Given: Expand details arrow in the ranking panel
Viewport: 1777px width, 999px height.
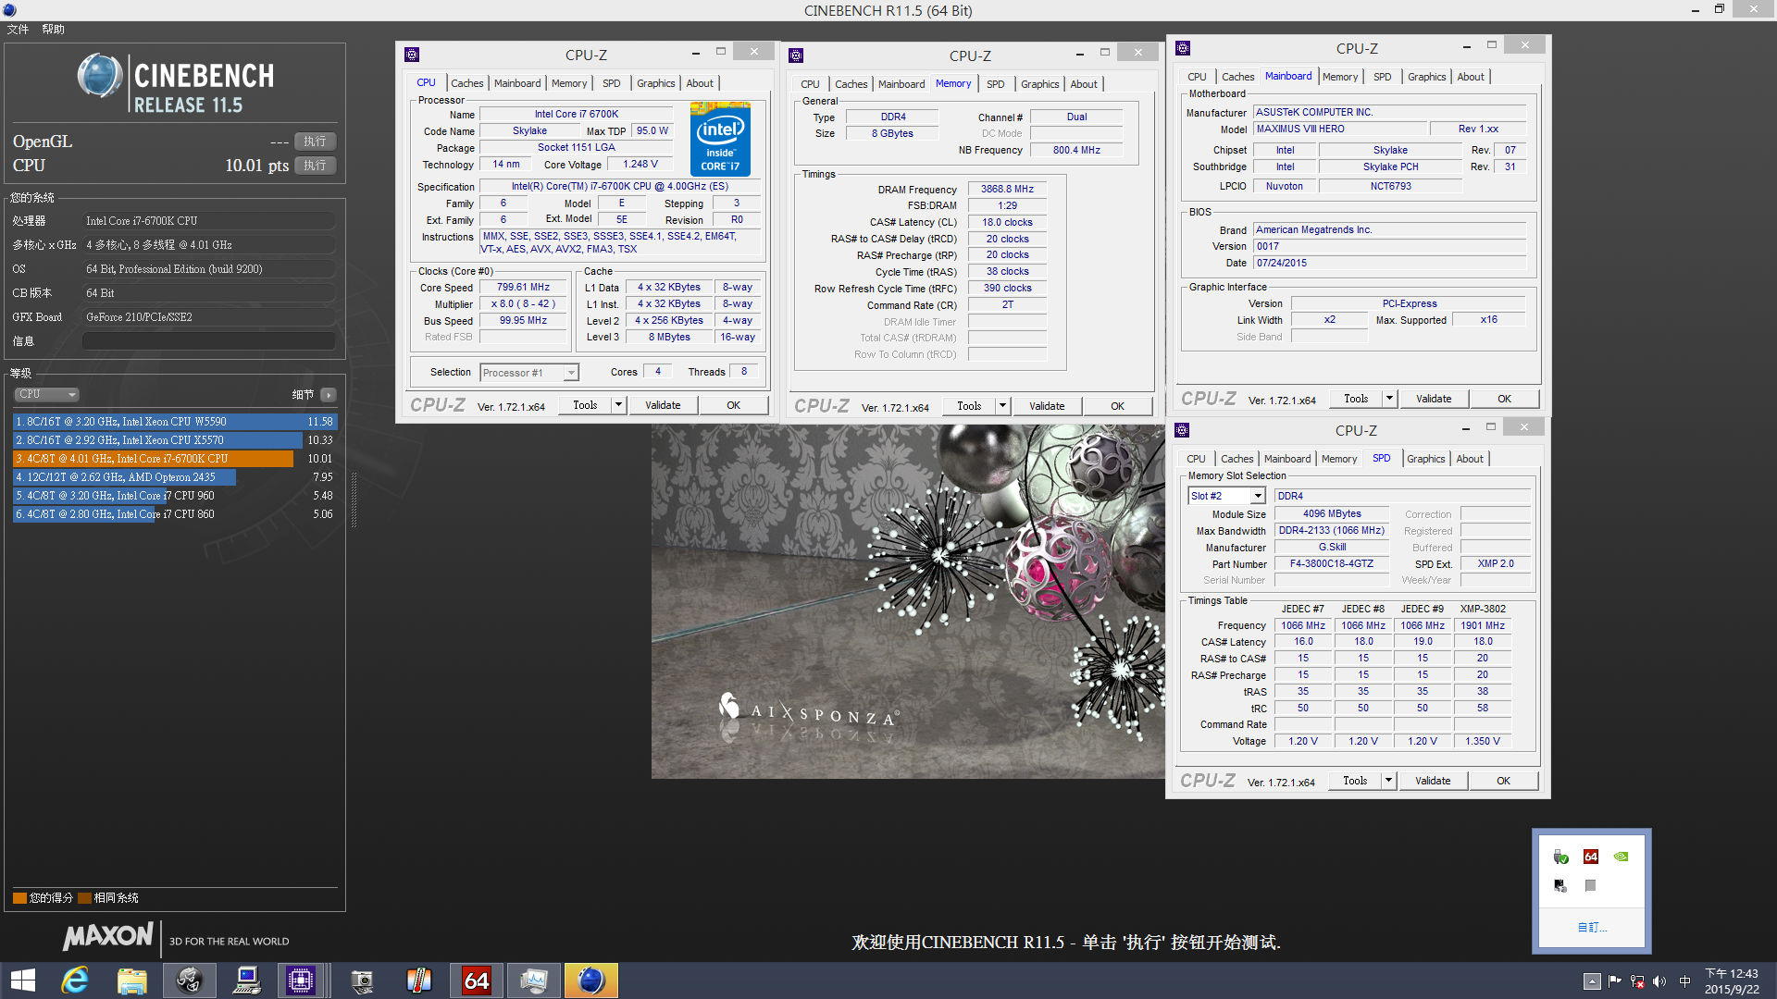Looking at the screenshot, I should (329, 395).
